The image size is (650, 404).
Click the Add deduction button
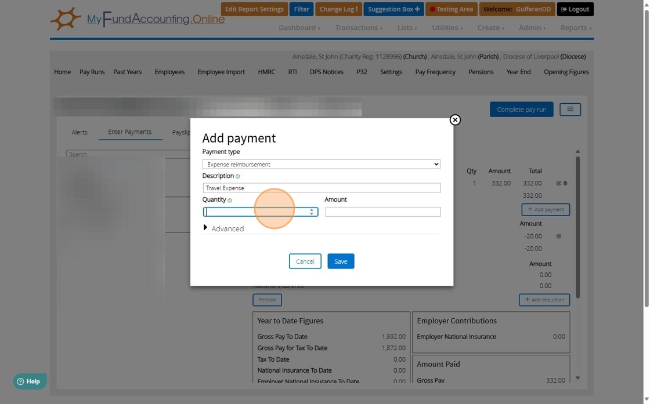click(x=544, y=300)
